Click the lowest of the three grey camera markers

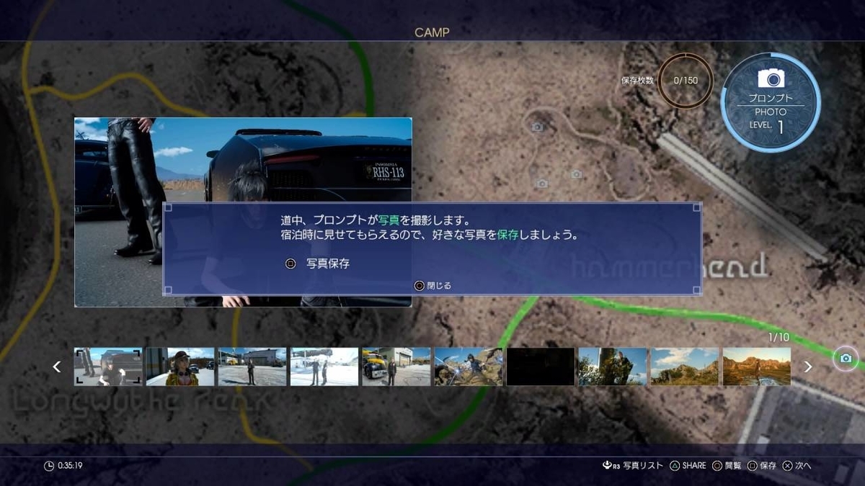[542, 184]
